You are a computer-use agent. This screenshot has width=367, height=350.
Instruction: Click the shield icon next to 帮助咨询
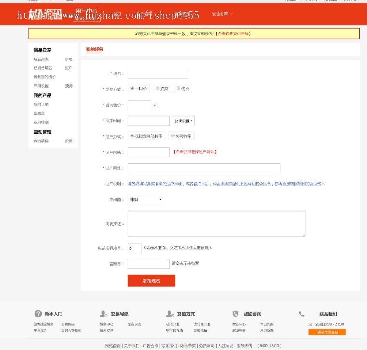(236, 314)
